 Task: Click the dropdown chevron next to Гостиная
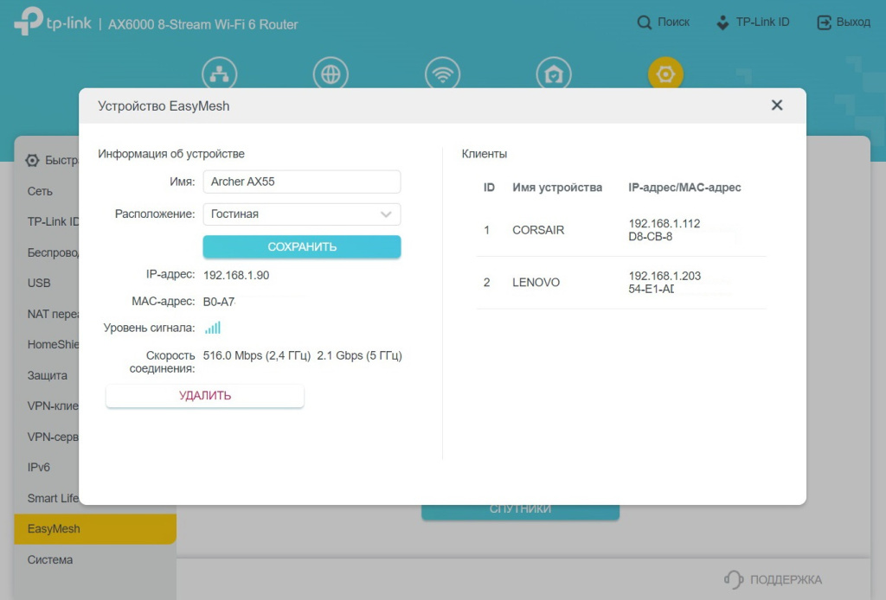point(386,214)
